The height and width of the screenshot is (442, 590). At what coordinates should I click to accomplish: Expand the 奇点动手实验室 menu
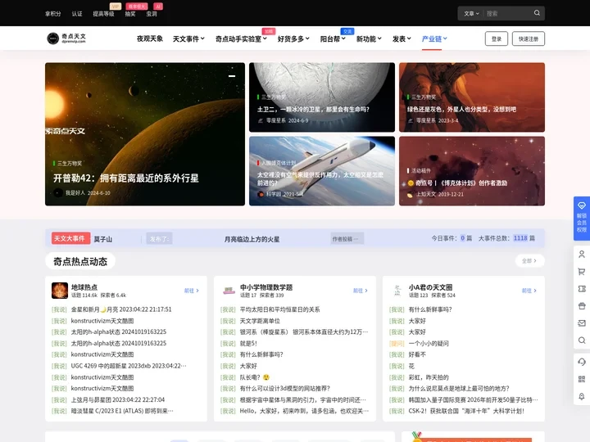[x=241, y=38]
